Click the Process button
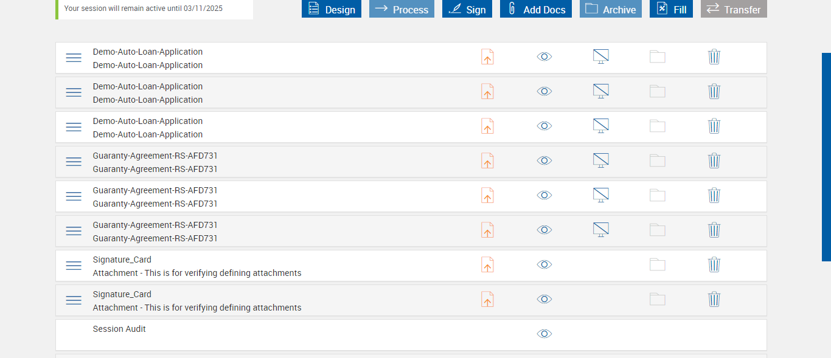Screen dimensions: 831x358 pyautogui.click(x=402, y=9)
